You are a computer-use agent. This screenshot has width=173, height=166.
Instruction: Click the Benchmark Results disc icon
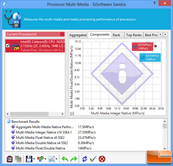pyautogui.click(x=8, y=121)
